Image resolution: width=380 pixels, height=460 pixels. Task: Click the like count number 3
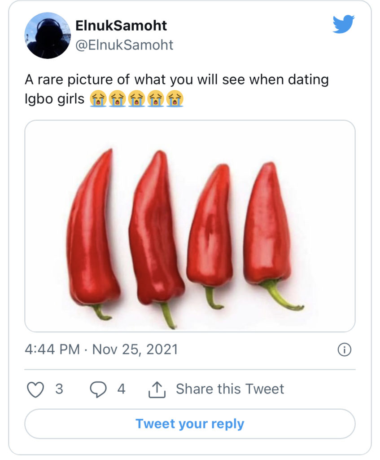click(59, 389)
